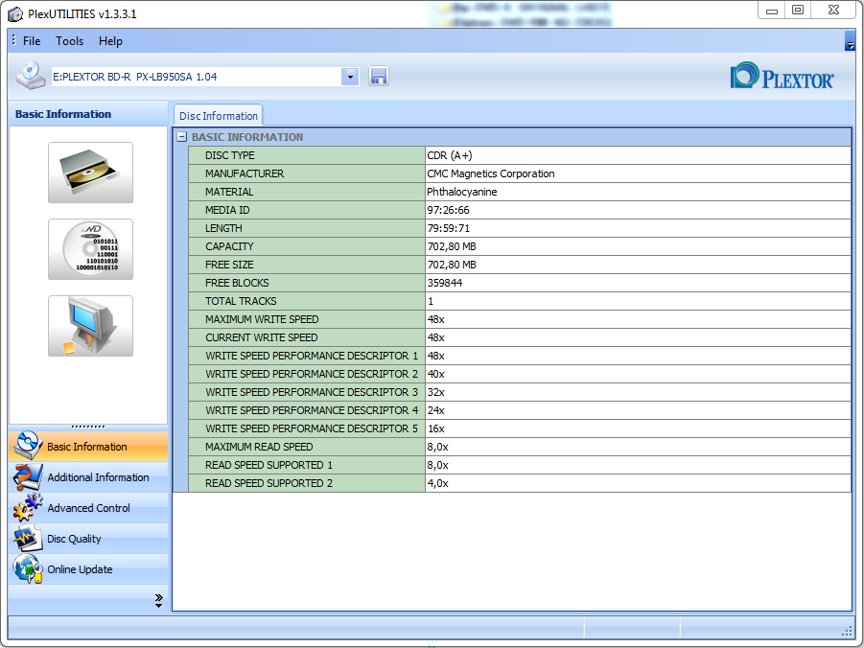Click the navigation pane splitter grip dots

point(88,427)
